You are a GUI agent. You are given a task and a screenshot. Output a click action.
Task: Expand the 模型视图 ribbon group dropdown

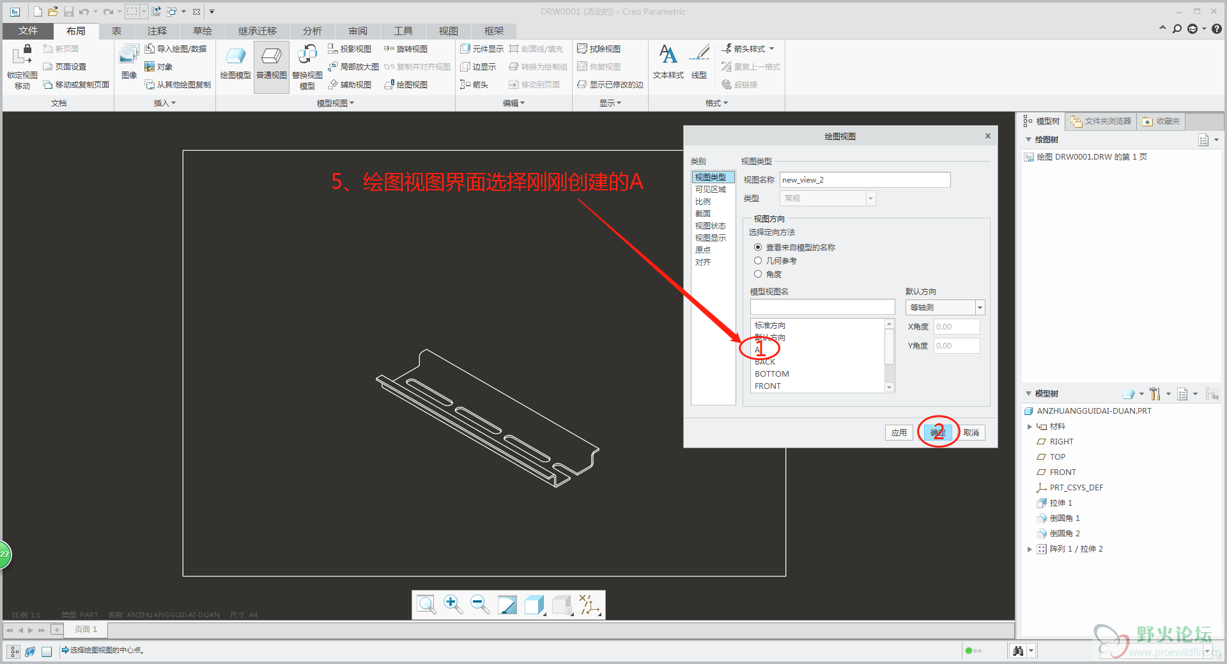[336, 103]
